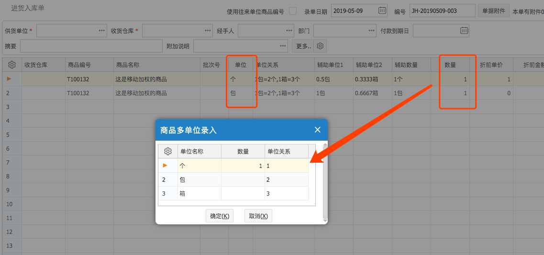The image size is (544, 255).
Task: Open settings gear next to 更多 button
Action: point(321,46)
